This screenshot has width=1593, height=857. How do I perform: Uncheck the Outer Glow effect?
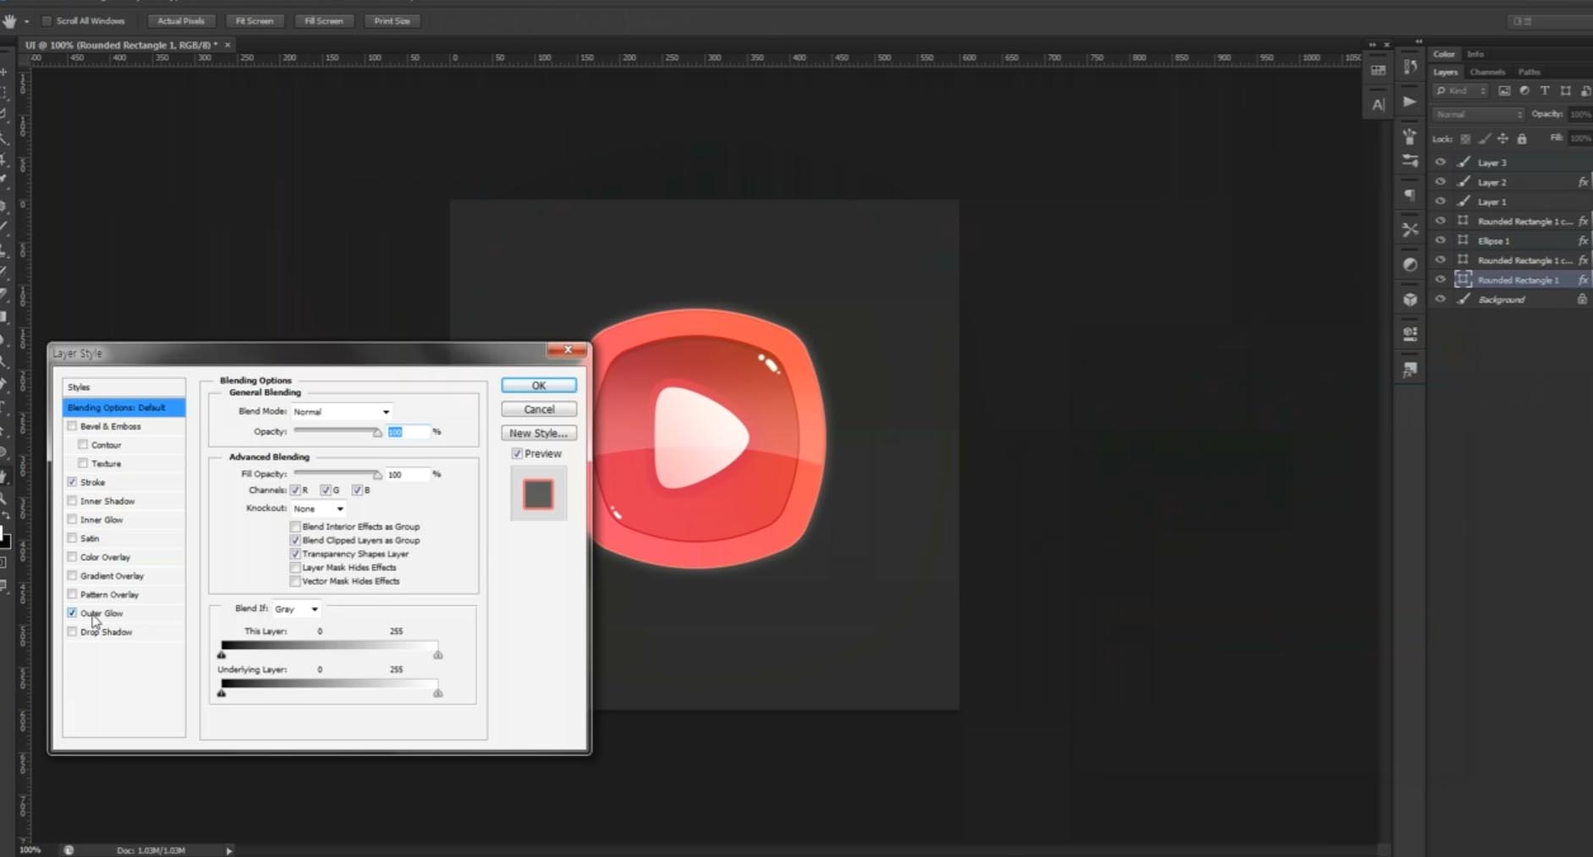(72, 613)
